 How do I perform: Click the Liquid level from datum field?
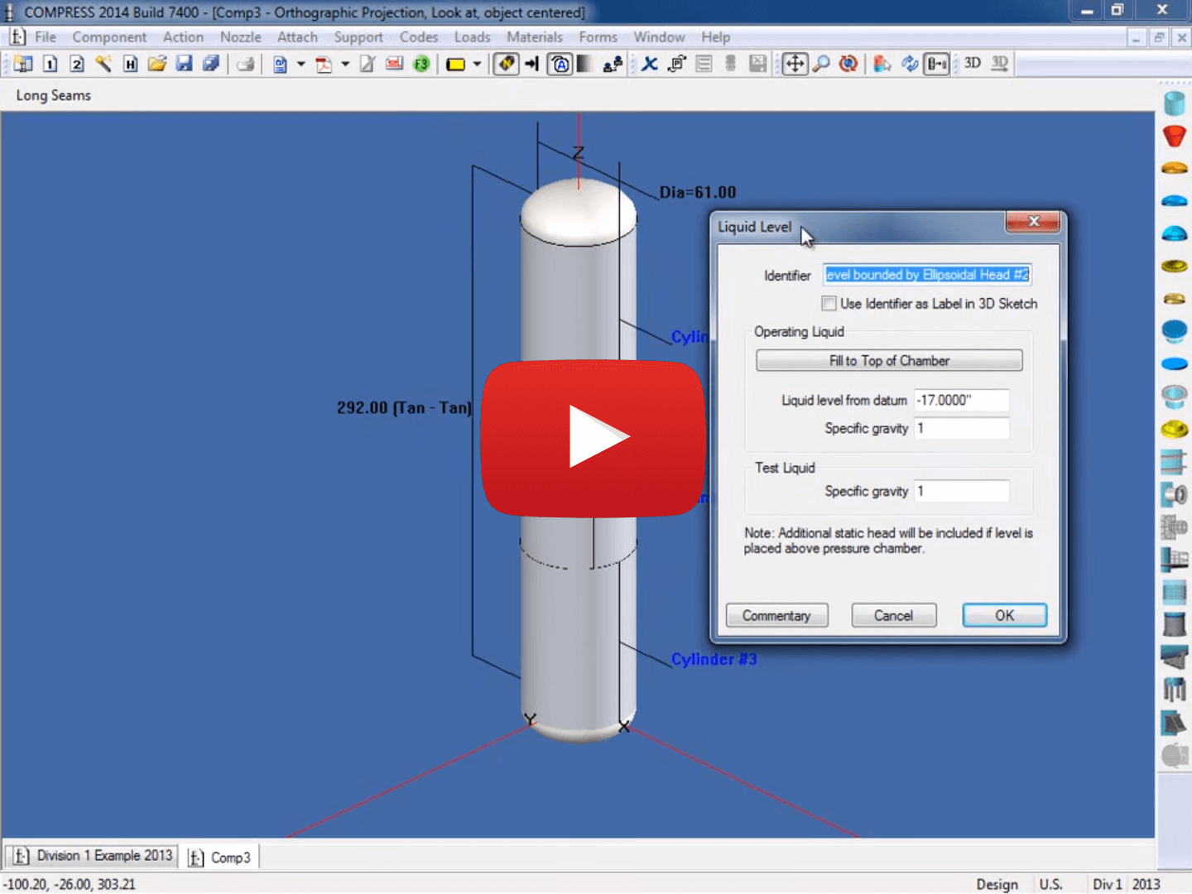(961, 400)
